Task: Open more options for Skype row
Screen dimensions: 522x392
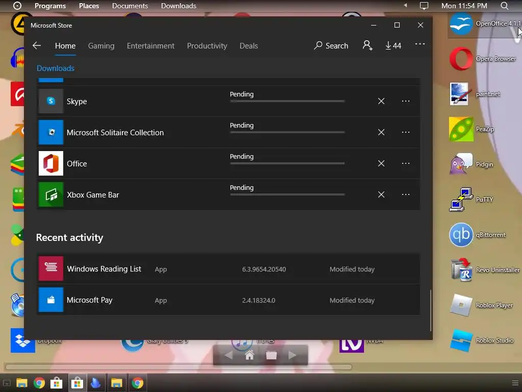Action: click(405, 101)
